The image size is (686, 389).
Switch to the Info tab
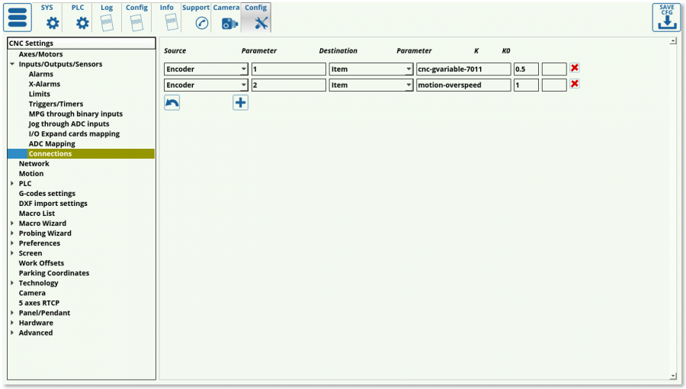pyautogui.click(x=167, y=18)
